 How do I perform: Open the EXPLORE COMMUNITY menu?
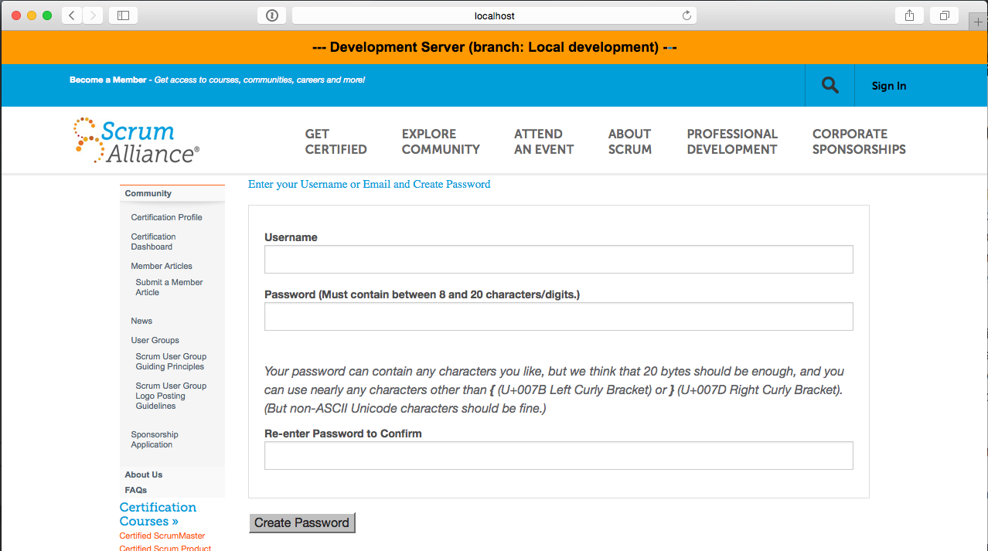[441, 141]
